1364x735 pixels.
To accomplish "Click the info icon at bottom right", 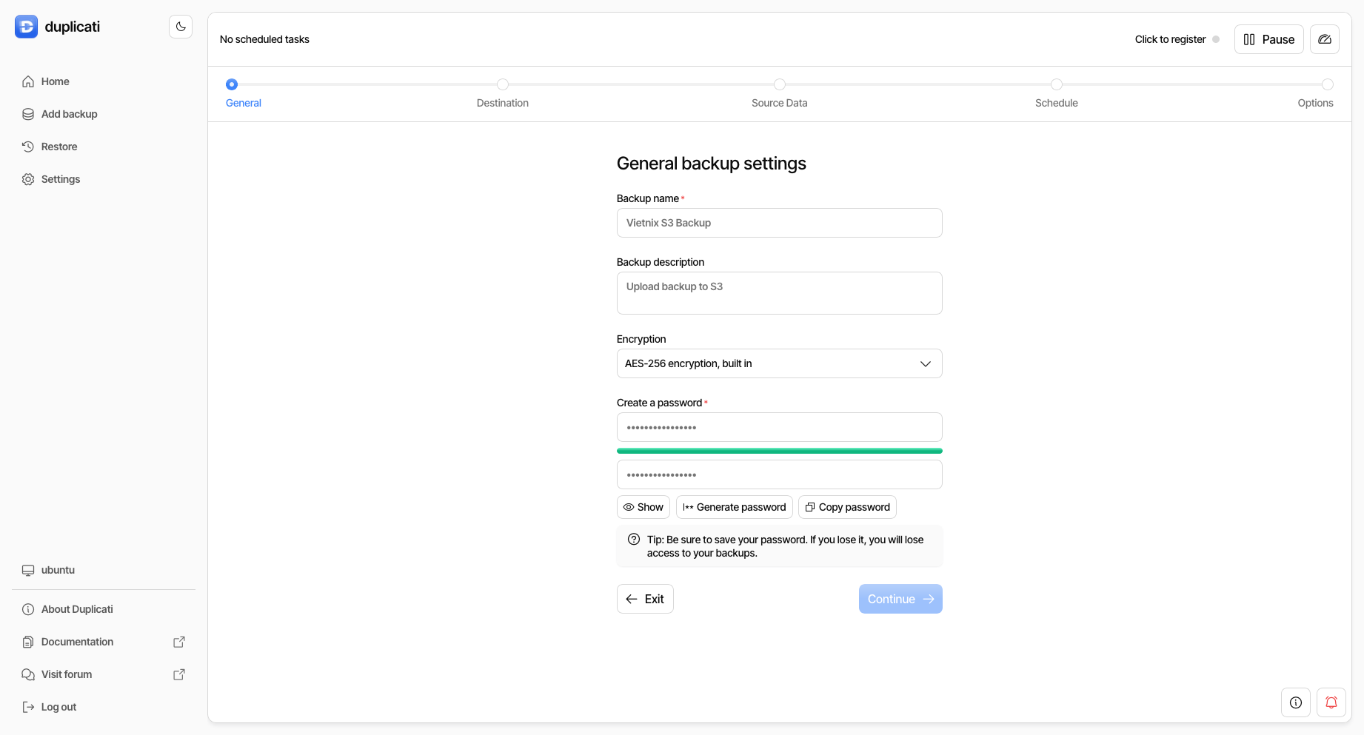I will (x=1295, y=702).
